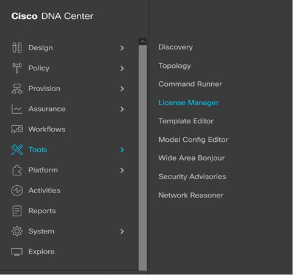This screenshot has width=293, height=275.
Task: Select the System menu label
Action: 42,232
